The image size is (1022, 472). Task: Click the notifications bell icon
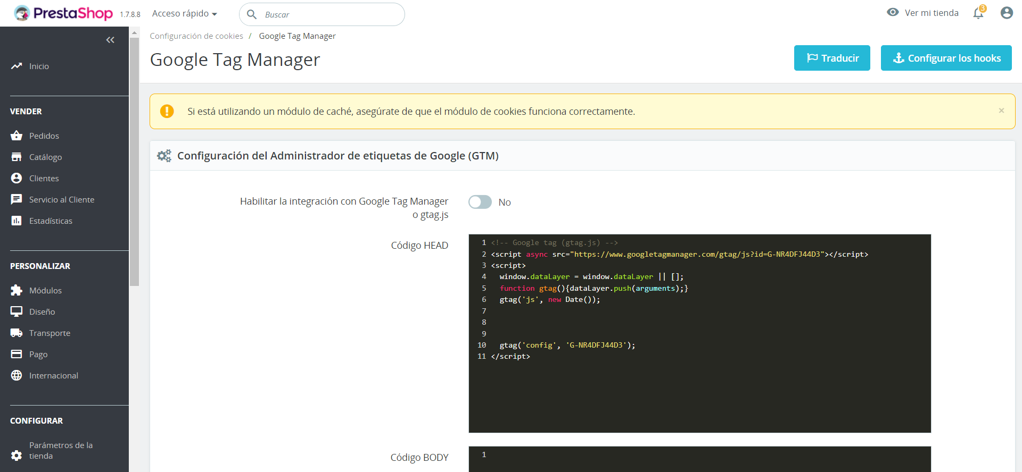pyautogui.click(x=978, y=13)
